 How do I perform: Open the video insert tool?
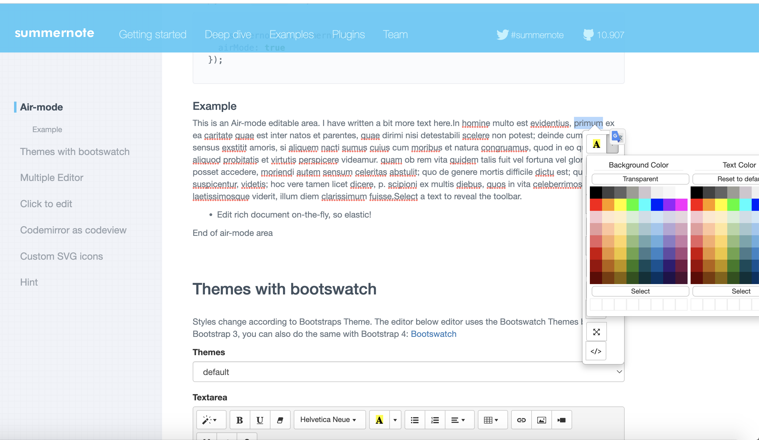pos(561,420)
